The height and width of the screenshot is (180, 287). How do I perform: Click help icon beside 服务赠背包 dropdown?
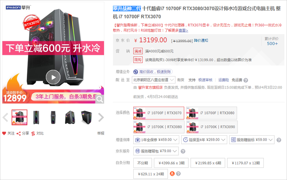click(x=183, y=151)
